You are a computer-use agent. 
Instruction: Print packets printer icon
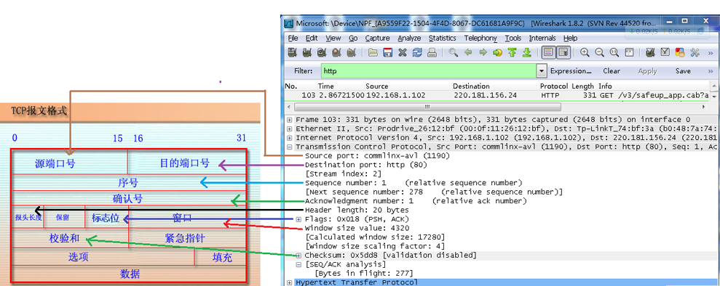click(x=432, y=52)
